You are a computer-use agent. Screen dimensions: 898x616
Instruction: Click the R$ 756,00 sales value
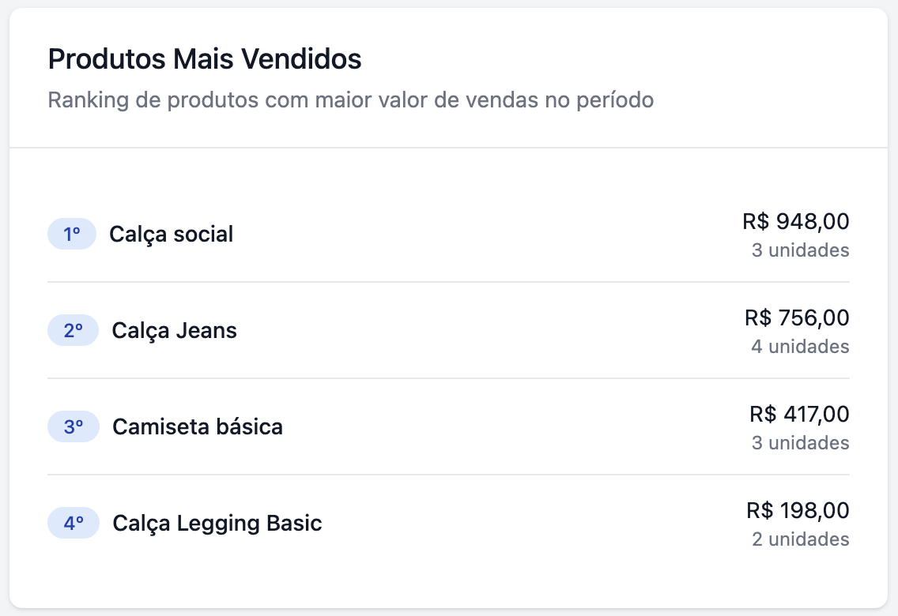pos(797,318)
